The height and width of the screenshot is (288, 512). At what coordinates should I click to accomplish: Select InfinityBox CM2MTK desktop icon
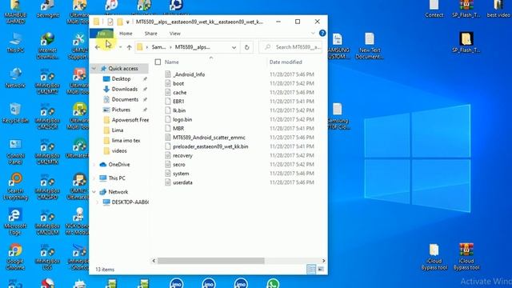point(48,152)
